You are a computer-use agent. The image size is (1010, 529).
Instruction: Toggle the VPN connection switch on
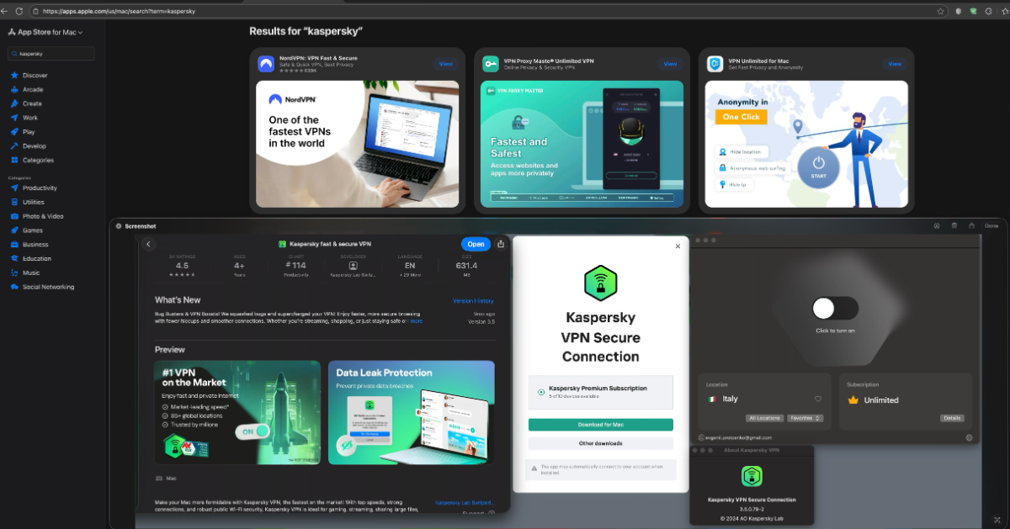pyautogui.click(x=835, y=308)
